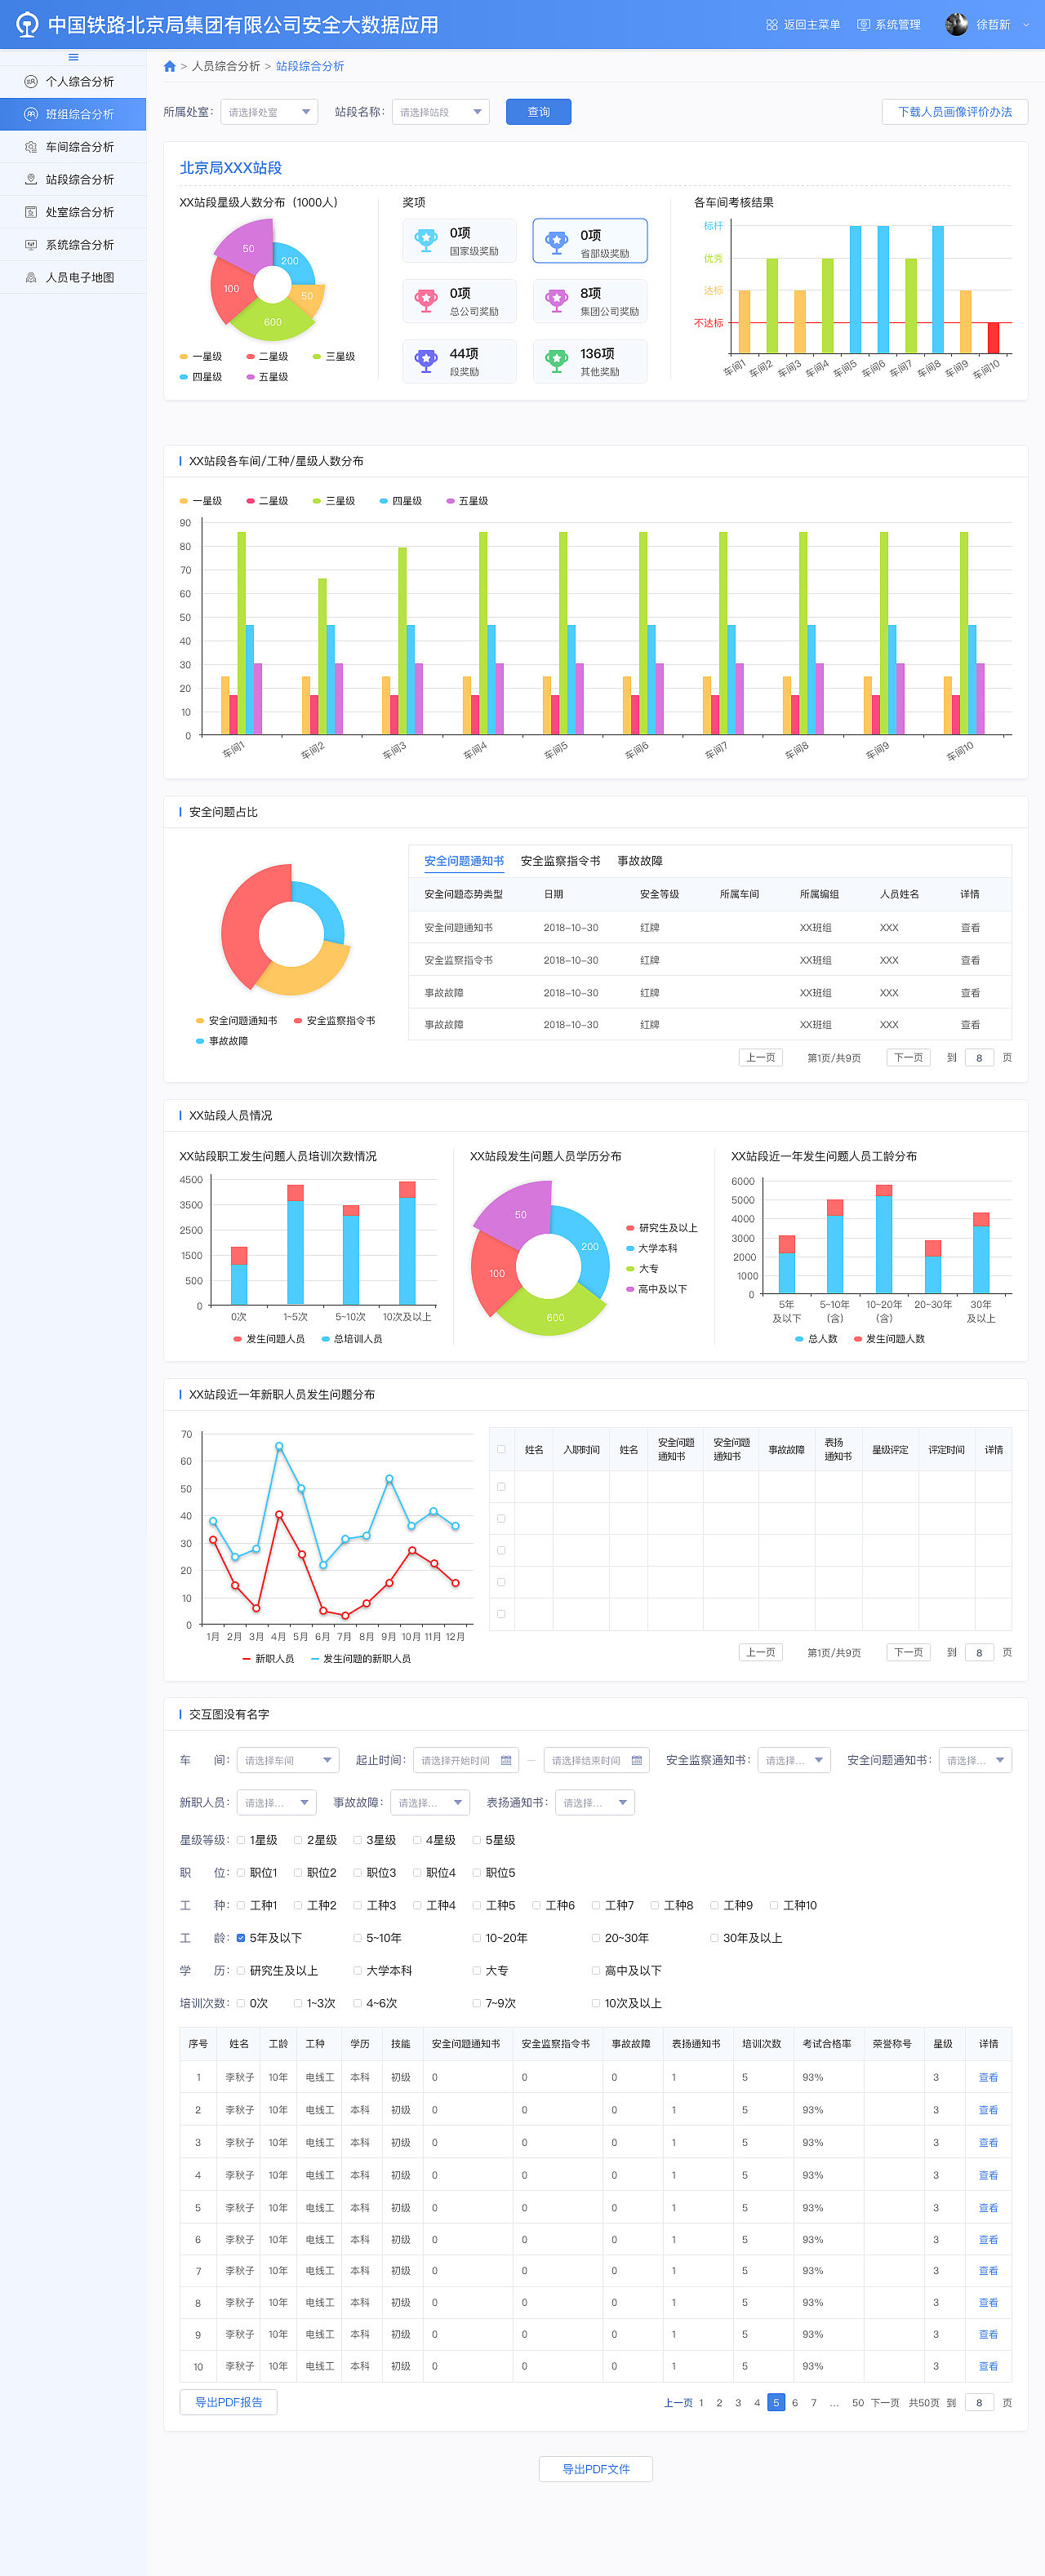Image resolution: width=1045 pixels, height=2576 pixels.
Task: Go to page 6 in bottom pagination
Action: click(794, 2402)
